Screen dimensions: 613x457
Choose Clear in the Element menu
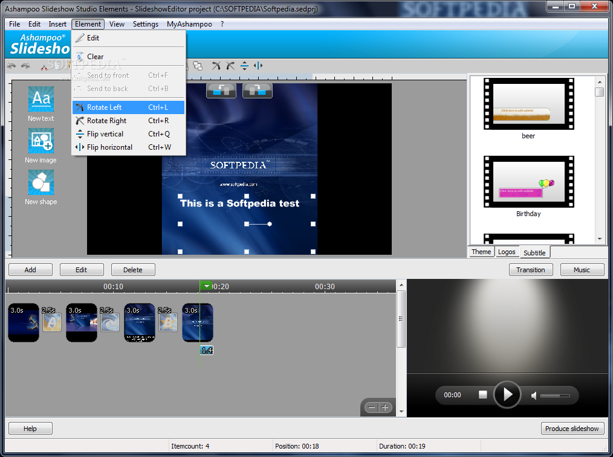(x=128, y=57)
